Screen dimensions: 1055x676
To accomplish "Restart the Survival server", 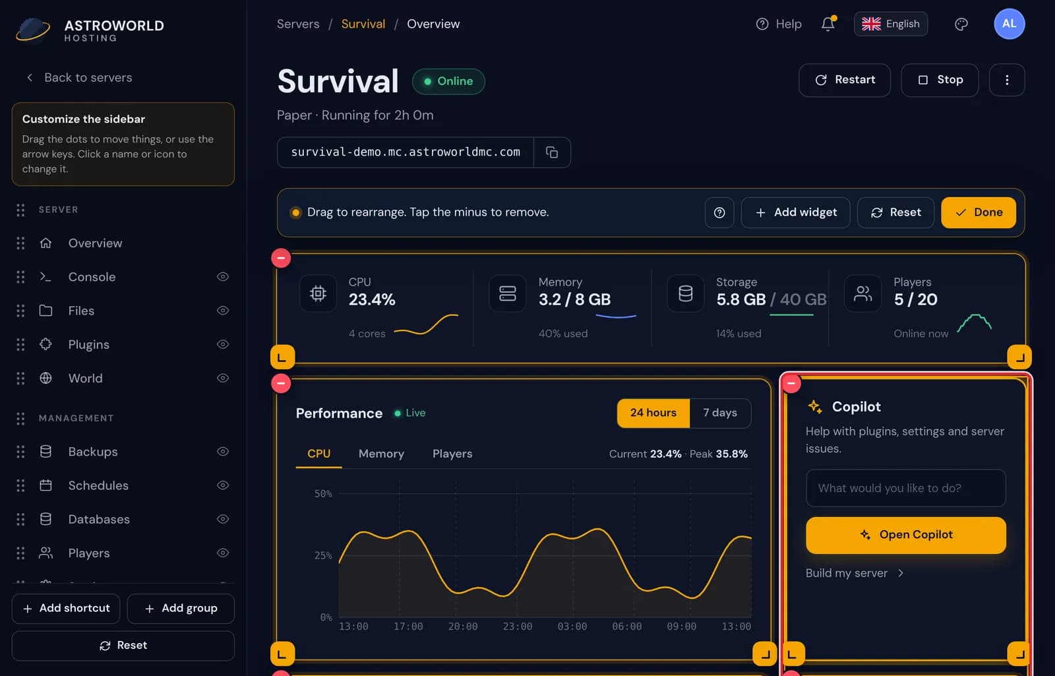I will (x=845, y=80).
